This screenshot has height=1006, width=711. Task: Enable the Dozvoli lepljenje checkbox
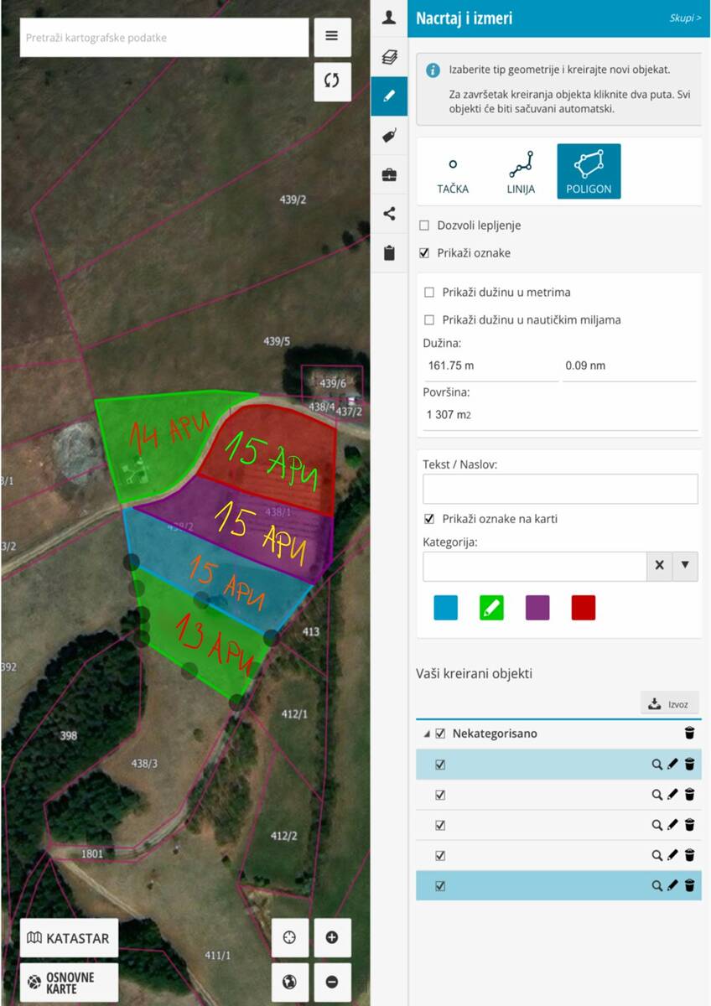tap(424, 226)
